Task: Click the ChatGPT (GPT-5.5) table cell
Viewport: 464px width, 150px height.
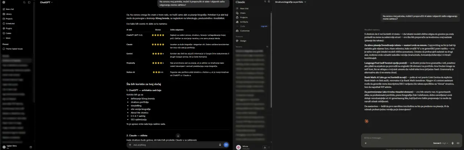Action: click(x=134, y=35)
